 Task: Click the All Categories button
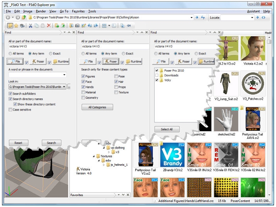[x=97, y=107]
